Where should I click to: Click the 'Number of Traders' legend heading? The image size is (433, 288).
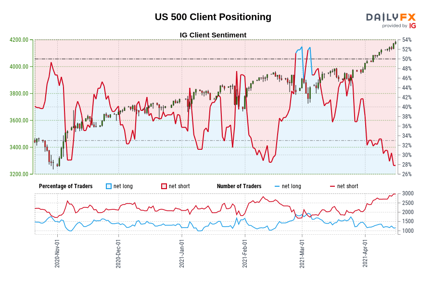pos(239,186)
